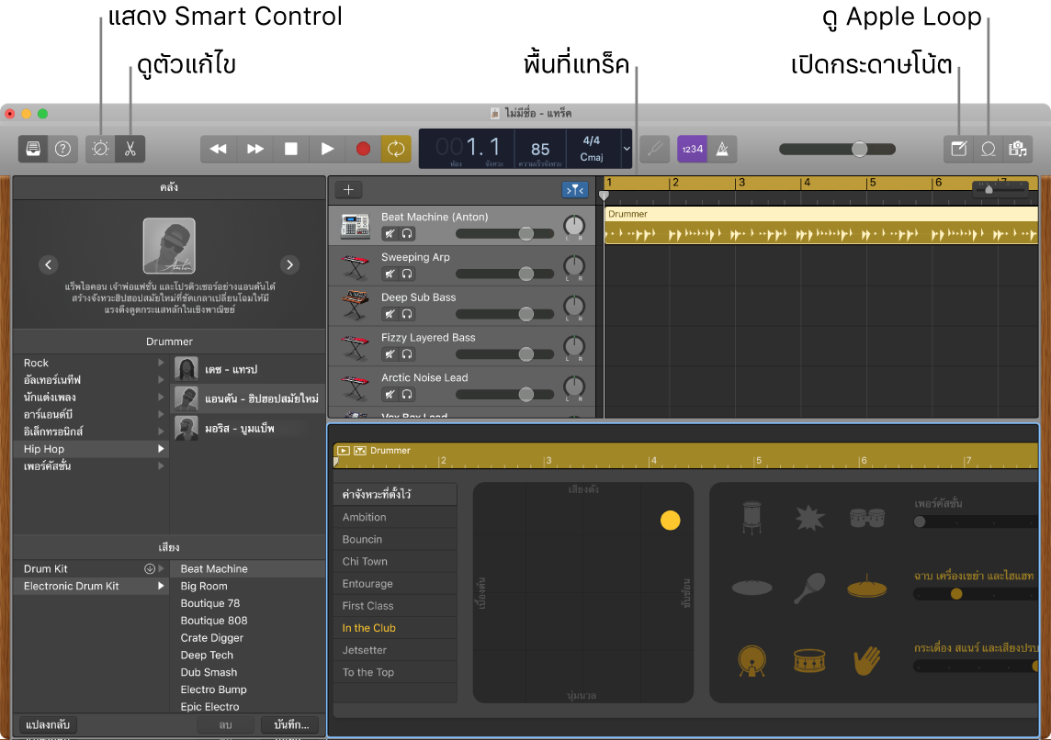This screenshot has height=740, width=1051.
Task: Show the Note Pad
Action: pos(957,149)
